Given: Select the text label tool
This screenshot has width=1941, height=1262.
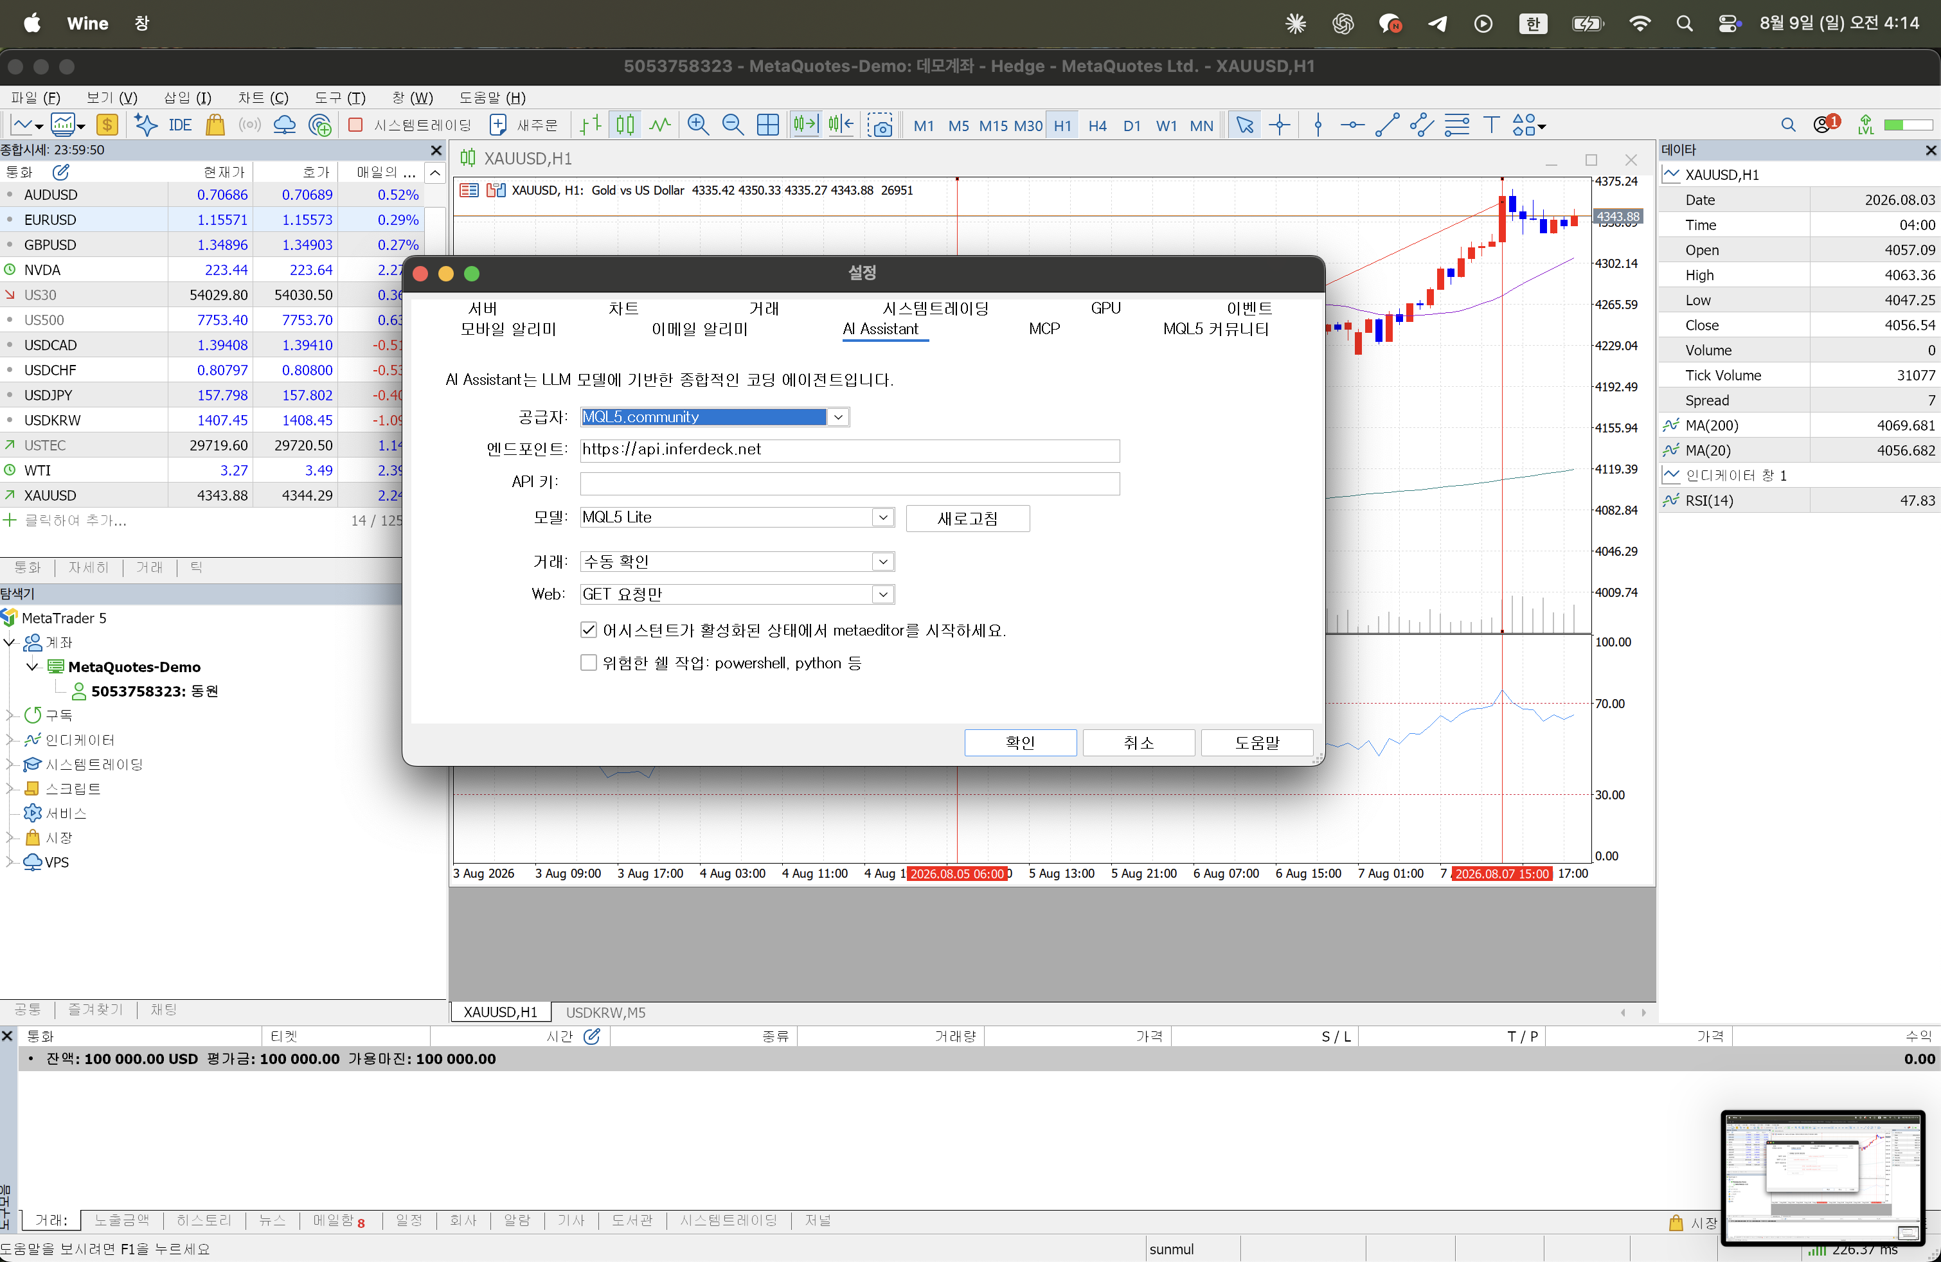Looking at the screenshot, I should (x=1492, y=125).
